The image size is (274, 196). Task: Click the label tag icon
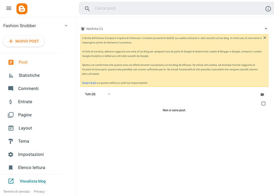point(262,95)
